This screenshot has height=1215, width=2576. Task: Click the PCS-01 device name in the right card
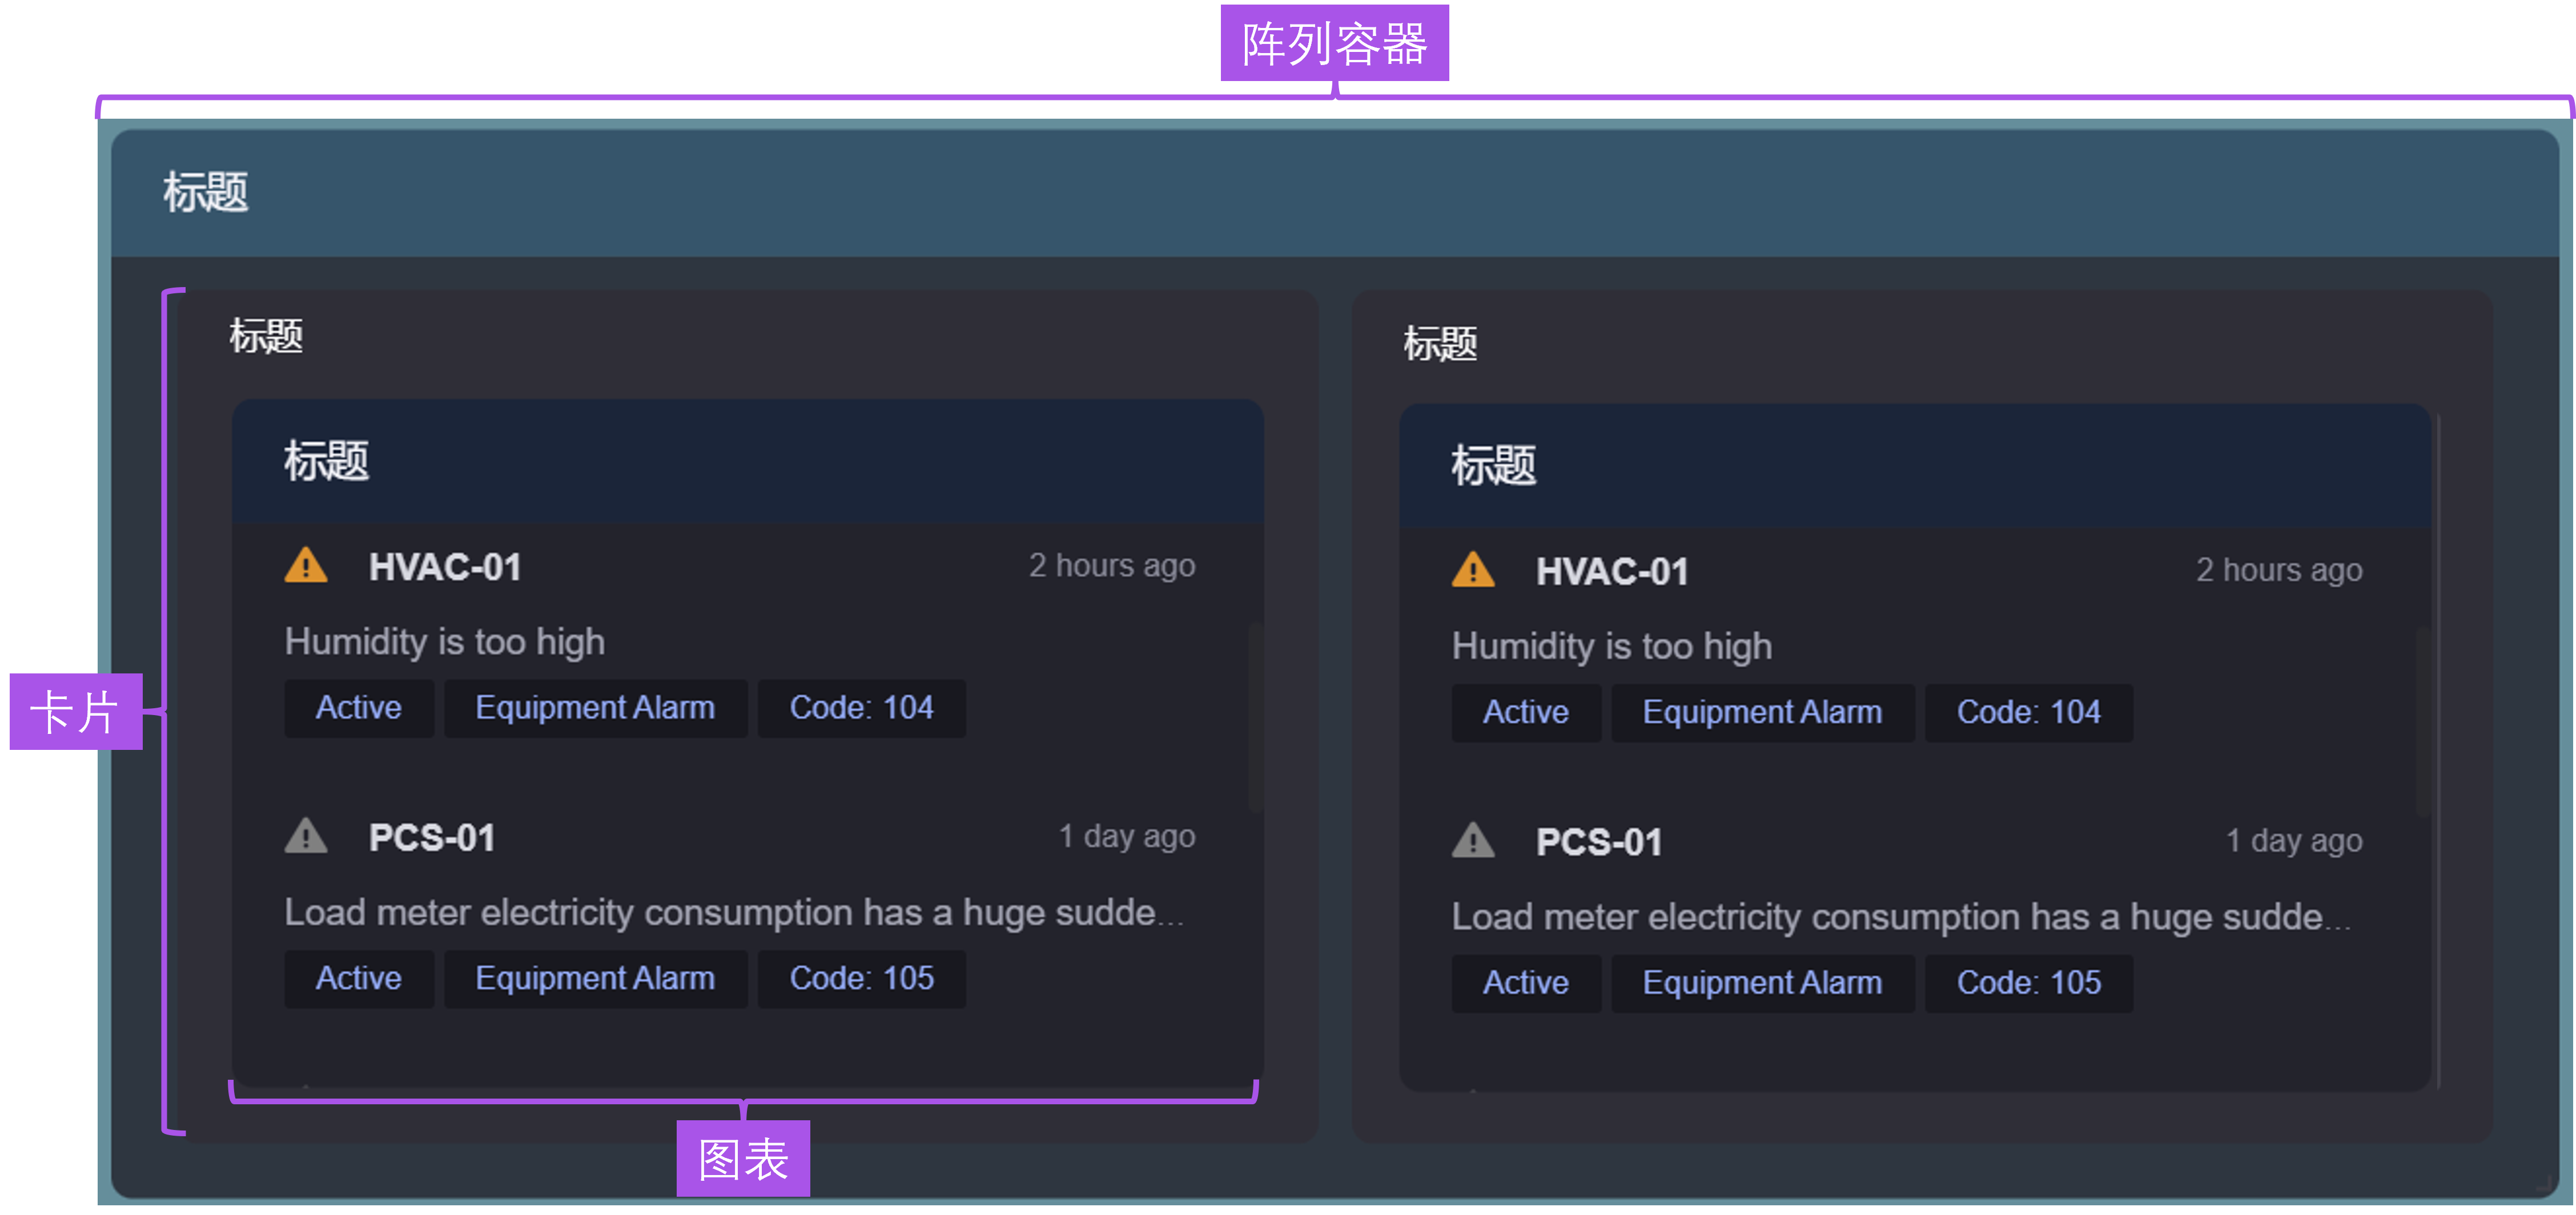(1599, 842)
